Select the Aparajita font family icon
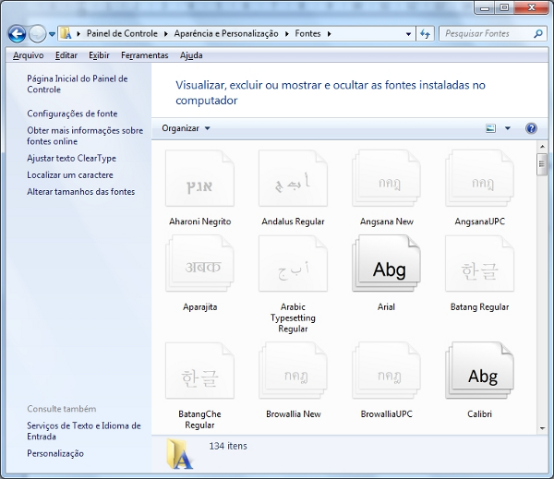The image size is (554, 479). [199, 264]
